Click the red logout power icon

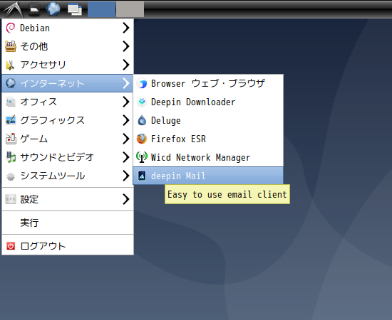(11, 246)
